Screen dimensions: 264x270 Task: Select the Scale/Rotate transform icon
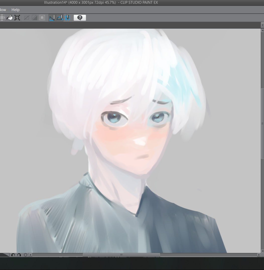[17, 18]
